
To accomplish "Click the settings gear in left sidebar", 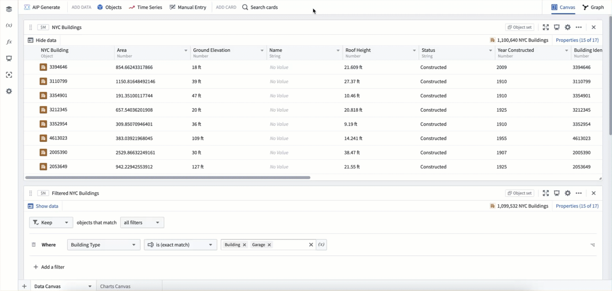I will (x=9, y=91).
